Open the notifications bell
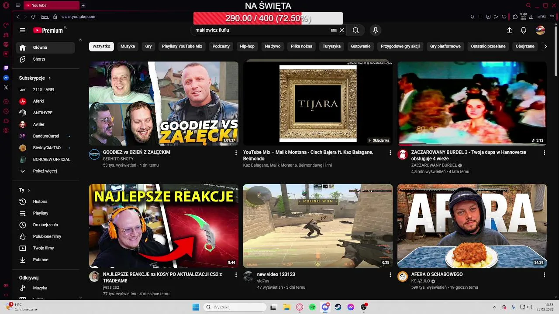 point(523,31)
